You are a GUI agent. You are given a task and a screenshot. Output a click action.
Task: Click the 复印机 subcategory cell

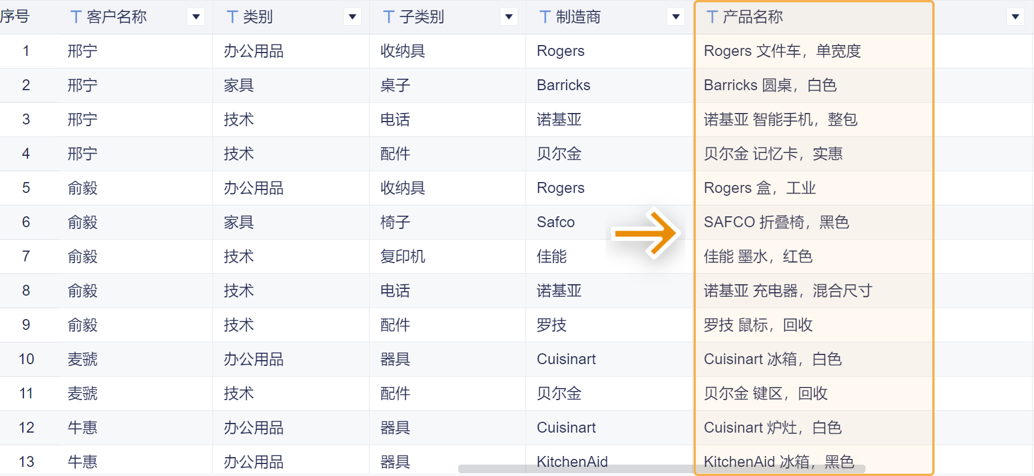coord(403,256)
